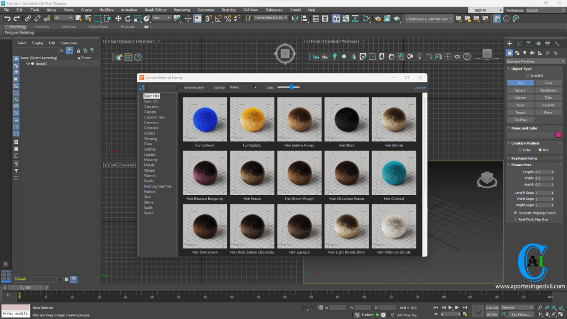Select the Box creation method radio
This screenshot has height=319, width=567.
540,150
